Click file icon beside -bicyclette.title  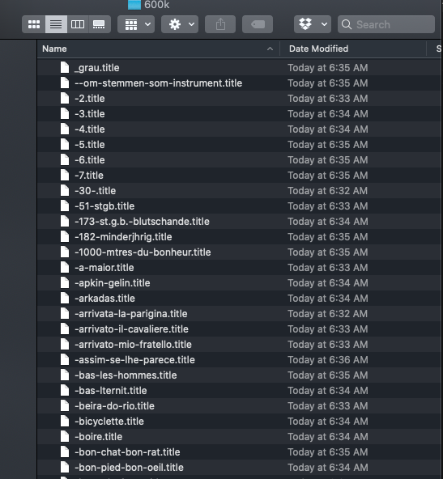tap(65, 422)
